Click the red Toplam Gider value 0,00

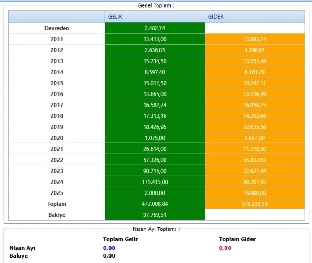(225, 248)
